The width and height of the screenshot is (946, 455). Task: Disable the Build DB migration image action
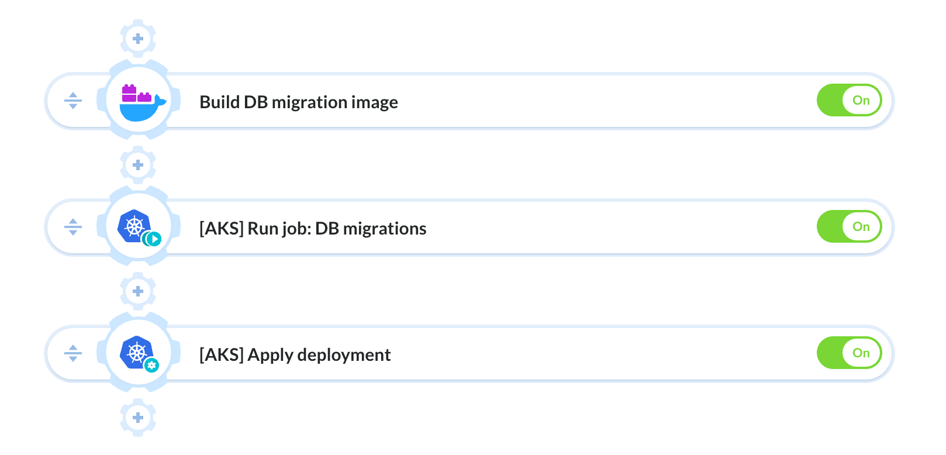849,100
